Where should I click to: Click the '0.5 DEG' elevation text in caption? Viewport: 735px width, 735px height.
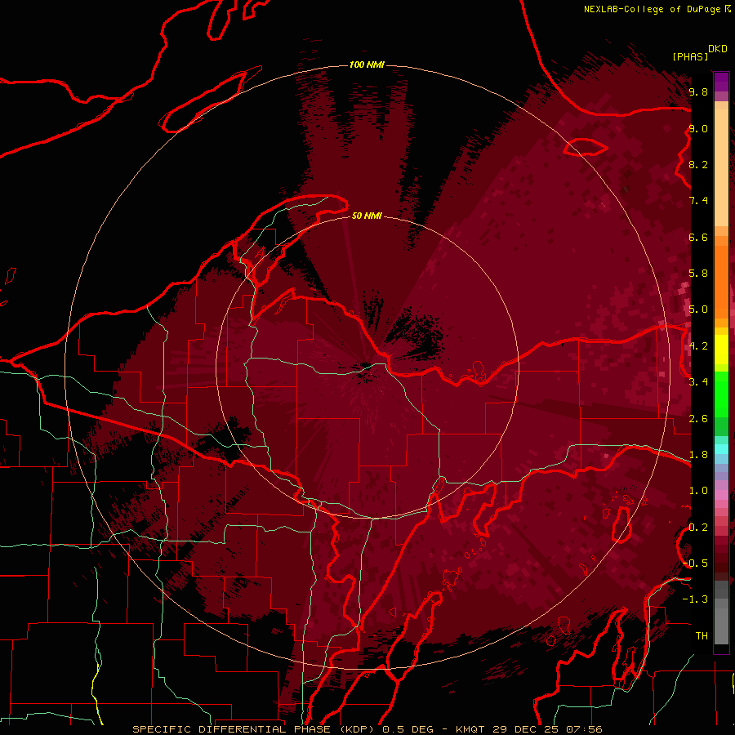click(x=408, y=729)
